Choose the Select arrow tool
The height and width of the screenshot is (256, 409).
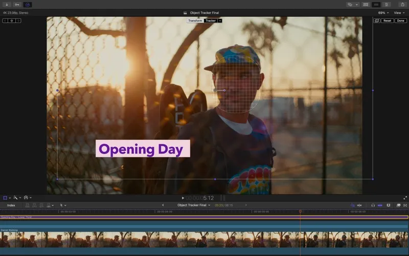pos(61,205)
